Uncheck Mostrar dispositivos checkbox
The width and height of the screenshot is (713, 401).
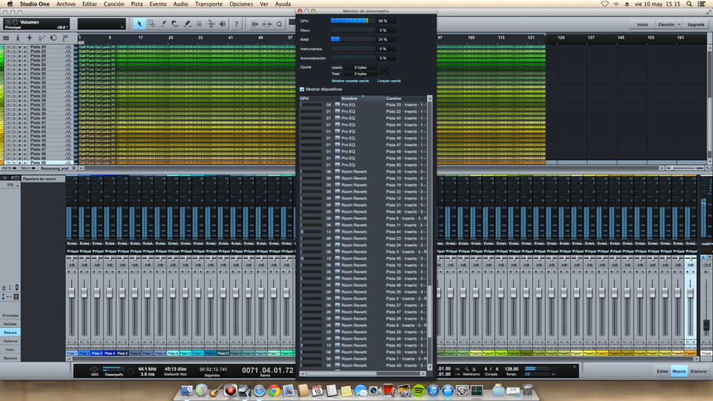(302, 89)
